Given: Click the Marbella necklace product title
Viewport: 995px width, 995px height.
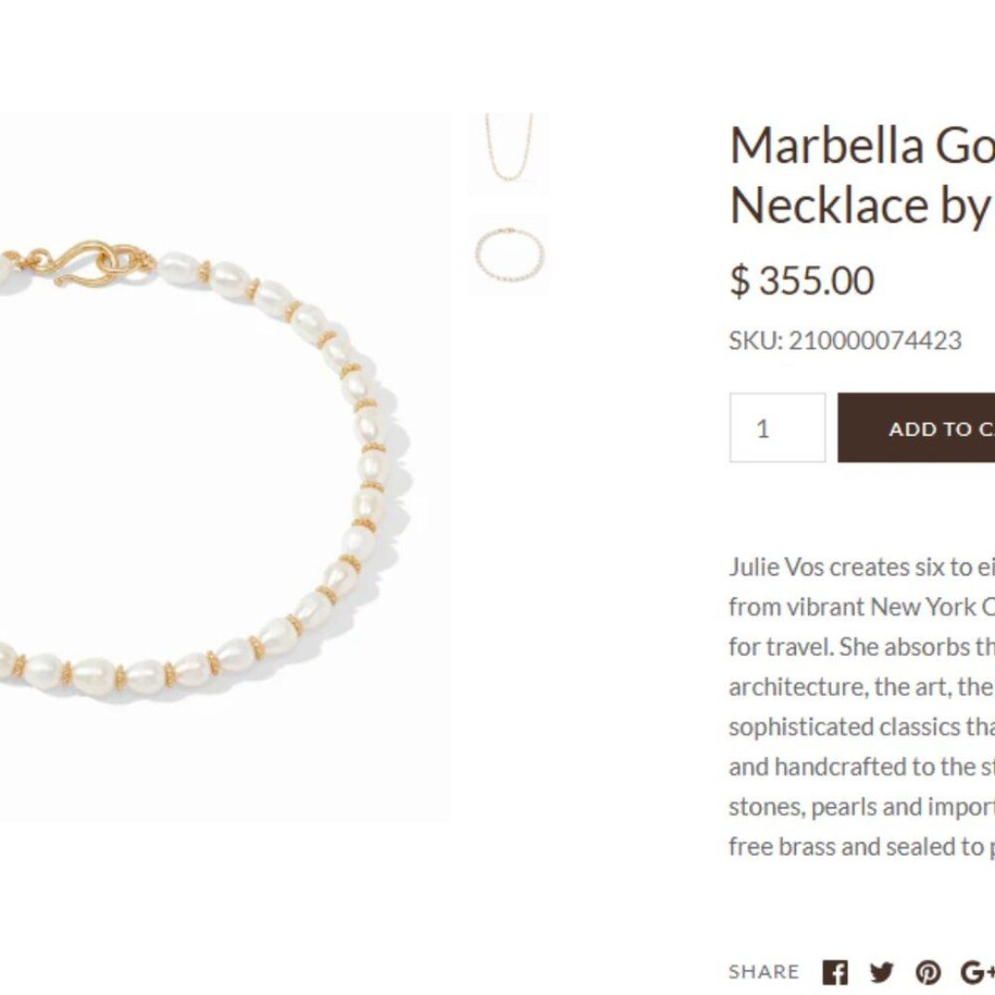Looking at the screenshot, I should coord(862,175).
